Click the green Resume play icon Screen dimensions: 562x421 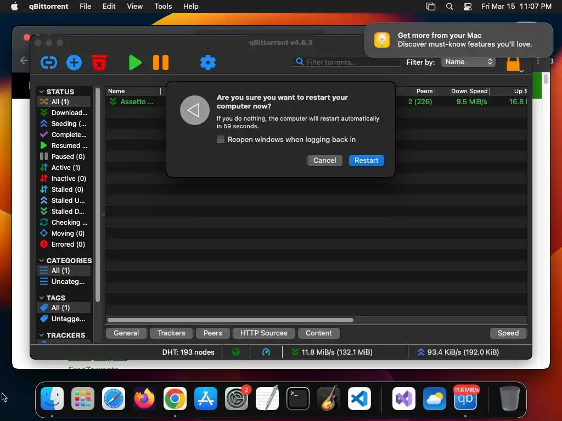pyautogui.click(x=135, y=62)
